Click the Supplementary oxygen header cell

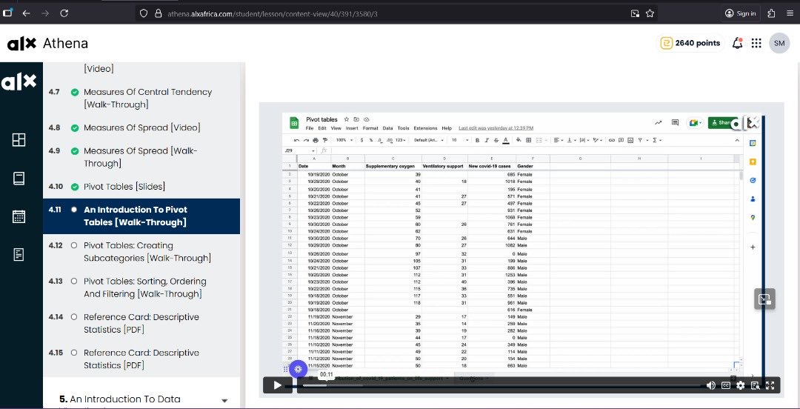(x=393, y=167)
